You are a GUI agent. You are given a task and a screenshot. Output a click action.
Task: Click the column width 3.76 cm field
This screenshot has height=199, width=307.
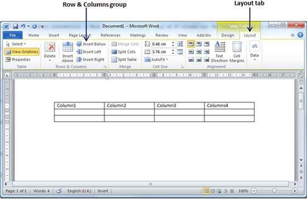click(161, 52)
